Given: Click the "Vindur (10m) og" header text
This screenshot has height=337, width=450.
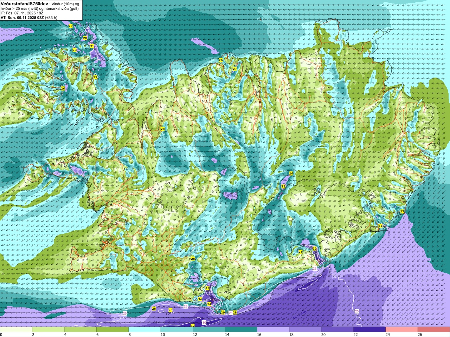Looking at the screenshot, I should pyautogui.click(x=66, y=4).
